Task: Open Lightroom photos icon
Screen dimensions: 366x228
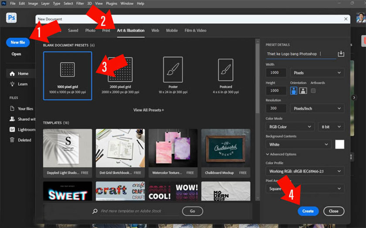Action: pyautogui.click(x=12, y=129)
